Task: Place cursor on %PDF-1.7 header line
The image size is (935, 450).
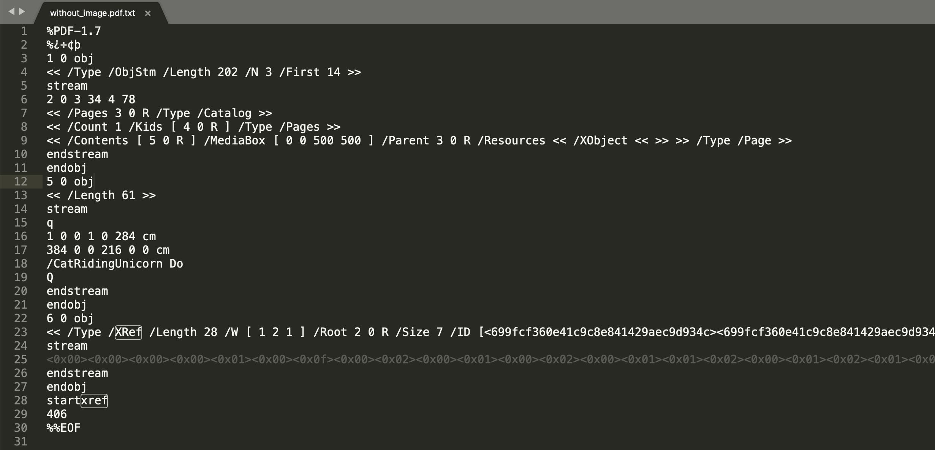Action: point(74,31)
